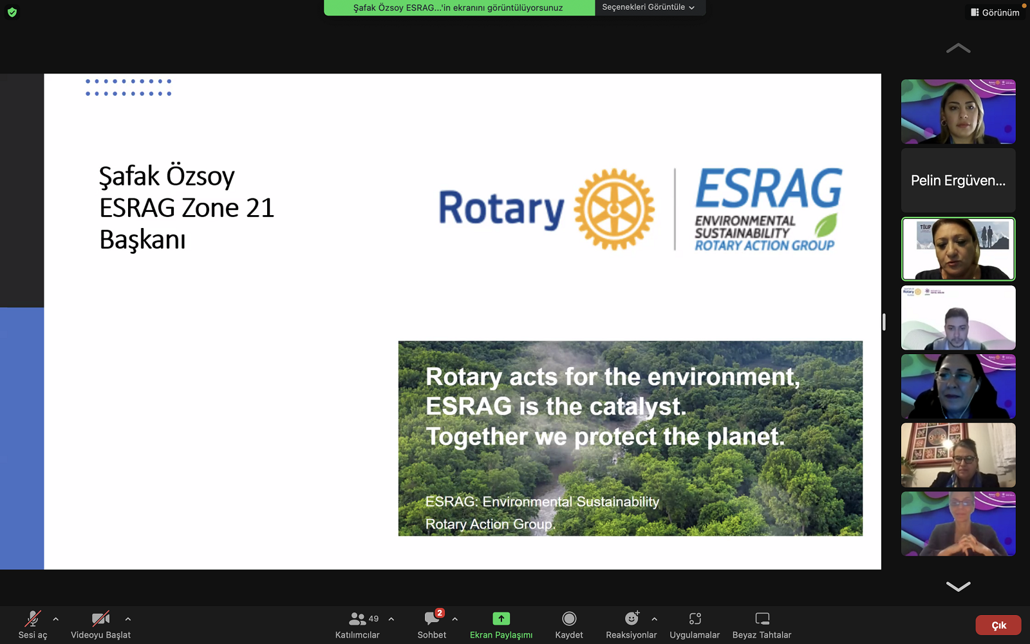Leave meeting with red Çık button
The height and width of the screenshot is (644, 1030).
pyautogui.click(x=998, y=625)
